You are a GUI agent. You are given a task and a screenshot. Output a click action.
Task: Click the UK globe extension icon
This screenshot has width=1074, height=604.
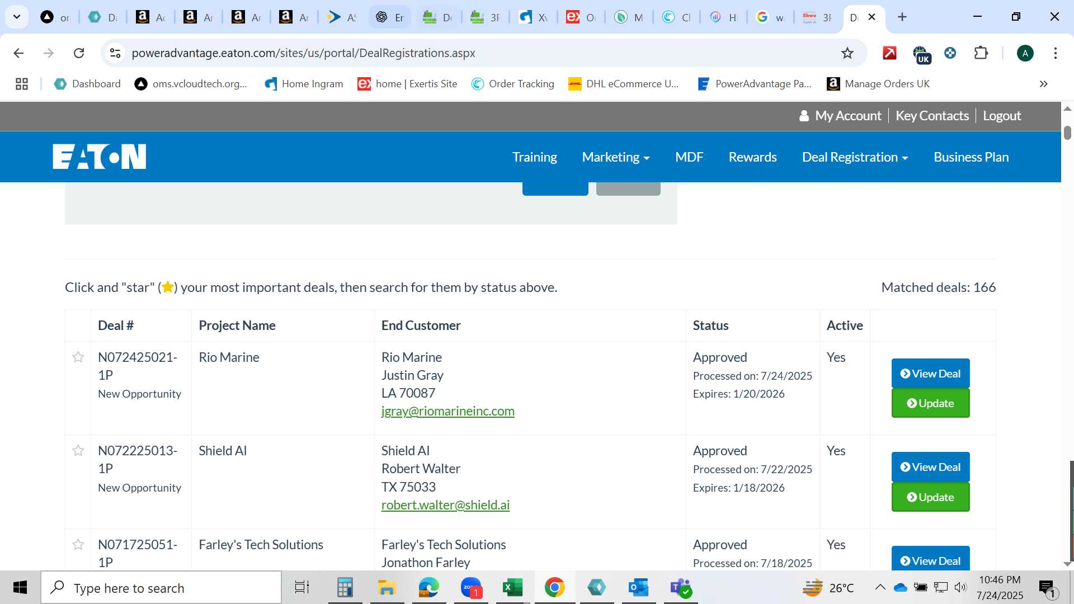pyautogui.click(x=921, y=54)
